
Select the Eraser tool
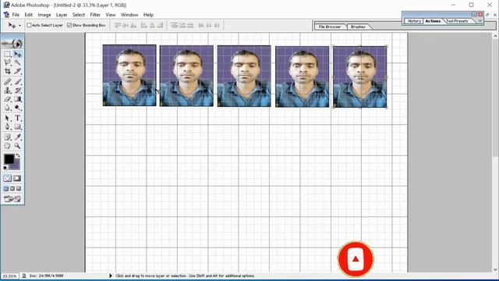(x=8, y=99)
